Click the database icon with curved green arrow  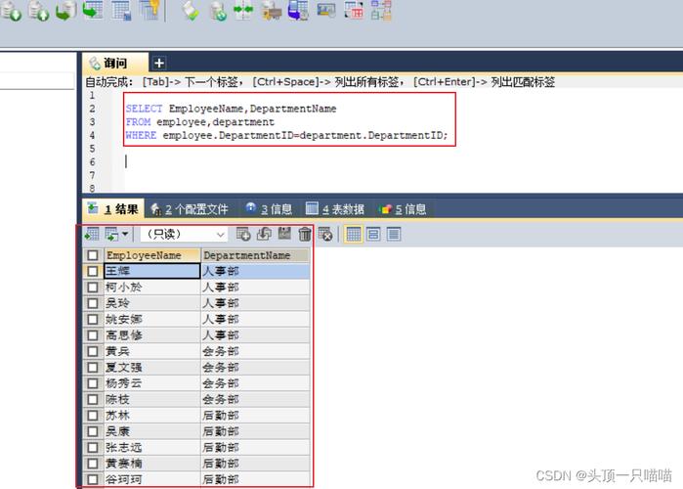click(x=65, y=11)
